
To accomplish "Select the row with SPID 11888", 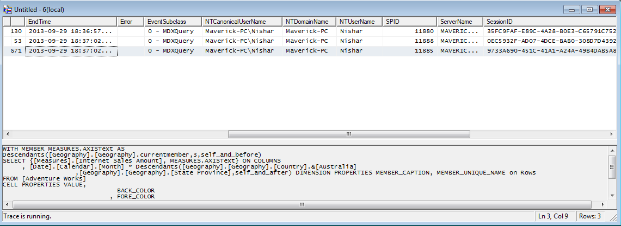I will point(310,41).
